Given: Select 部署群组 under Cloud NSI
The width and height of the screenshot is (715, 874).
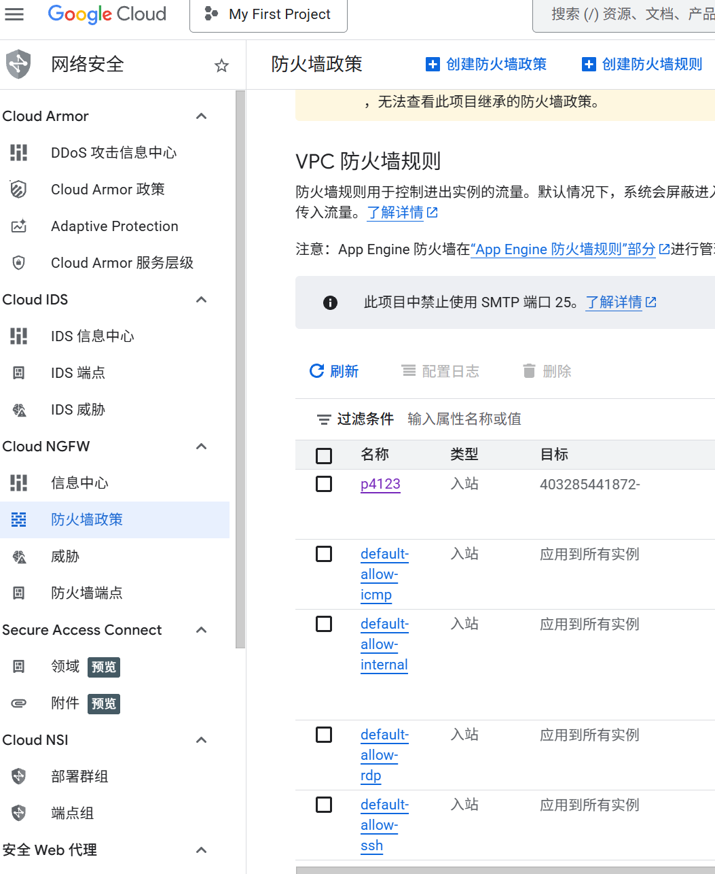Looking at the screenshot, I should pyautogui.click(x=79, y=776).
